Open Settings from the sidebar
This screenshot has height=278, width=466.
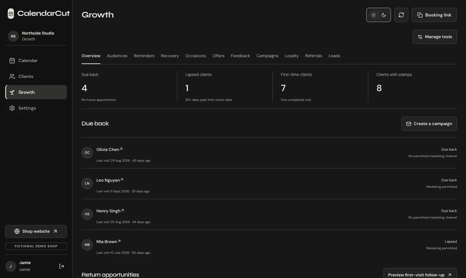tap(36, 108)
